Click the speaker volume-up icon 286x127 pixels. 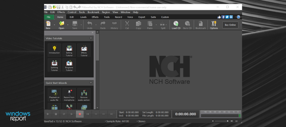coord(232,121)
